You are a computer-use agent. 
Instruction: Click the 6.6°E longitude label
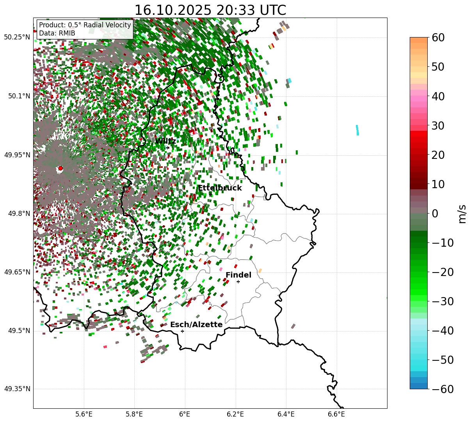[336, 414]
